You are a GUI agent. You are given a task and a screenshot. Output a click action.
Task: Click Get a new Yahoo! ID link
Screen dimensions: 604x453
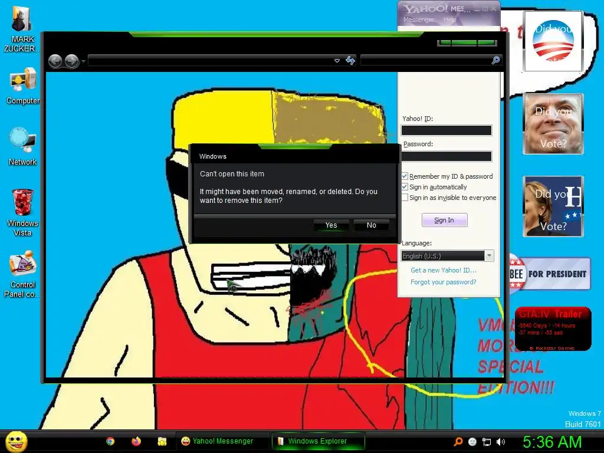click(444, 270)
